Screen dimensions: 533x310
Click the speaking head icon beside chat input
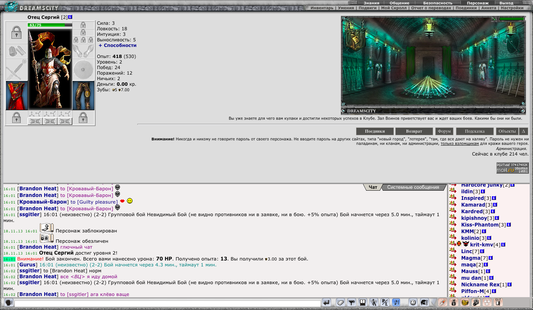[x=9, y=303]
